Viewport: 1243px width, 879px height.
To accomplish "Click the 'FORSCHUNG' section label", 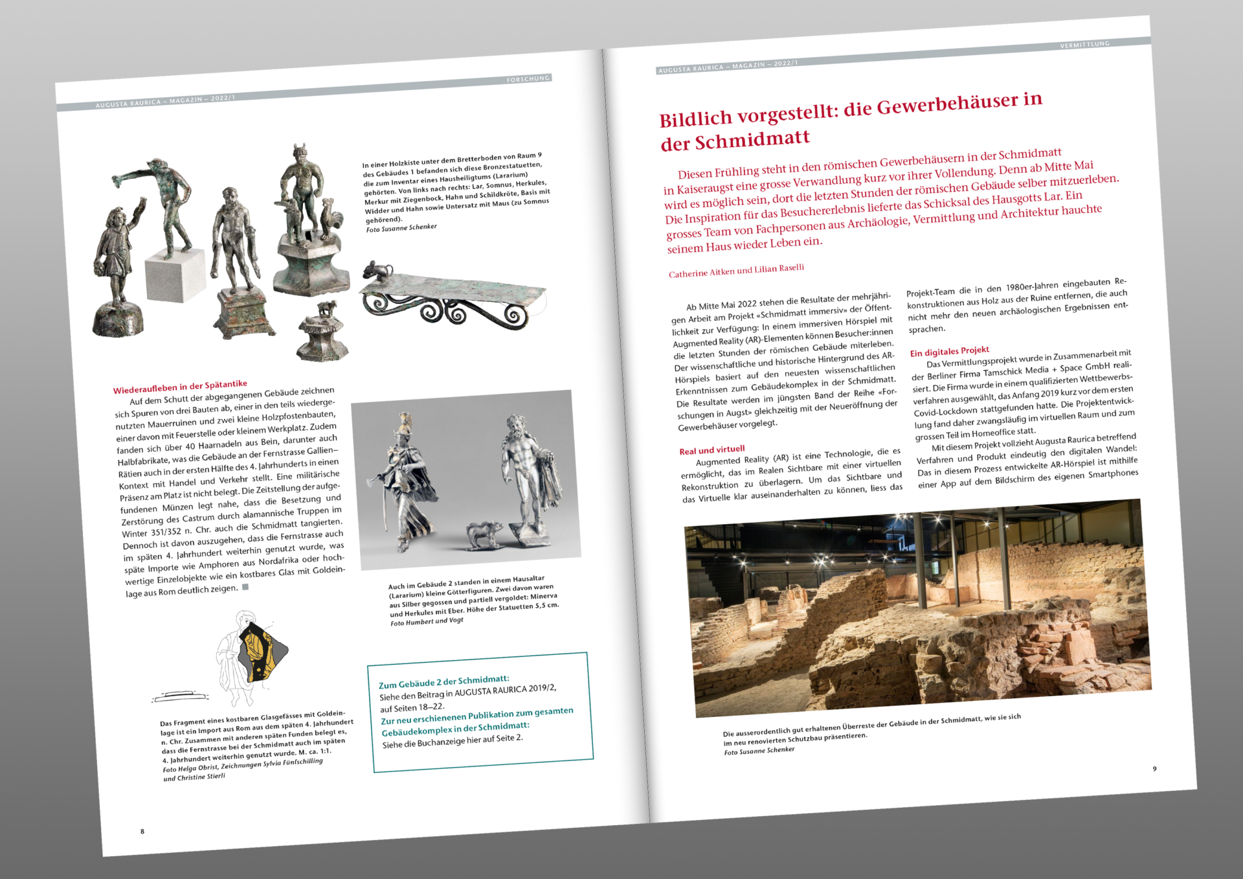I will point(528,79).
